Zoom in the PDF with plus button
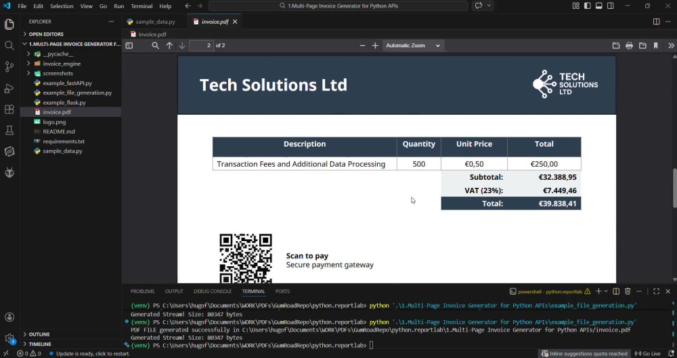The width and height of the screenshot is (677, 358). (375, 45)
